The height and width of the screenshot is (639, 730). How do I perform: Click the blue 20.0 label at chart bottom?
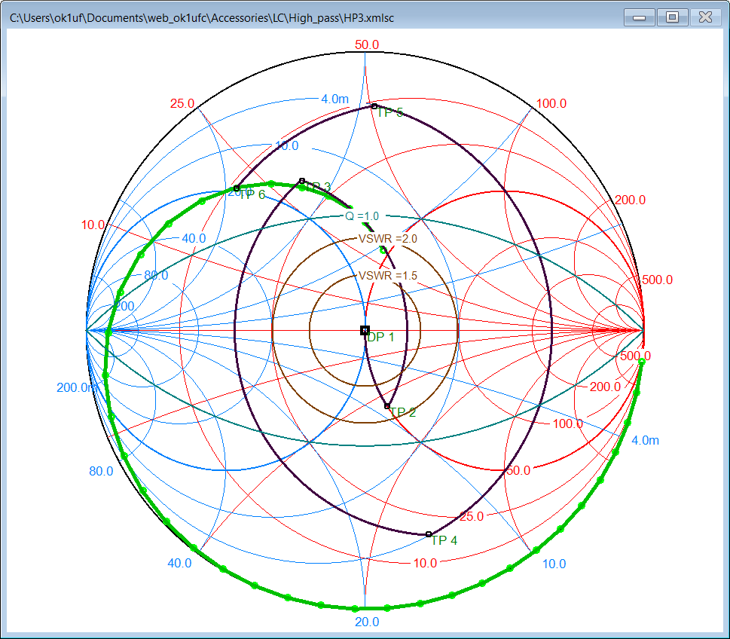[x=367, y=622]
